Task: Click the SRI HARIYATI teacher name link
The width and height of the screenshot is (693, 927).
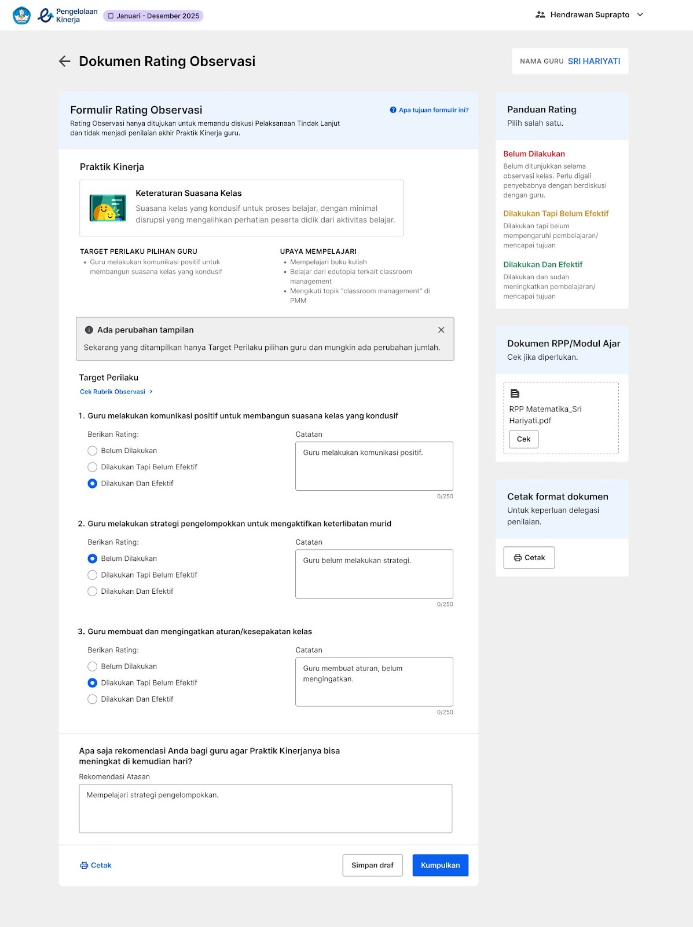Action: point(594,61)
